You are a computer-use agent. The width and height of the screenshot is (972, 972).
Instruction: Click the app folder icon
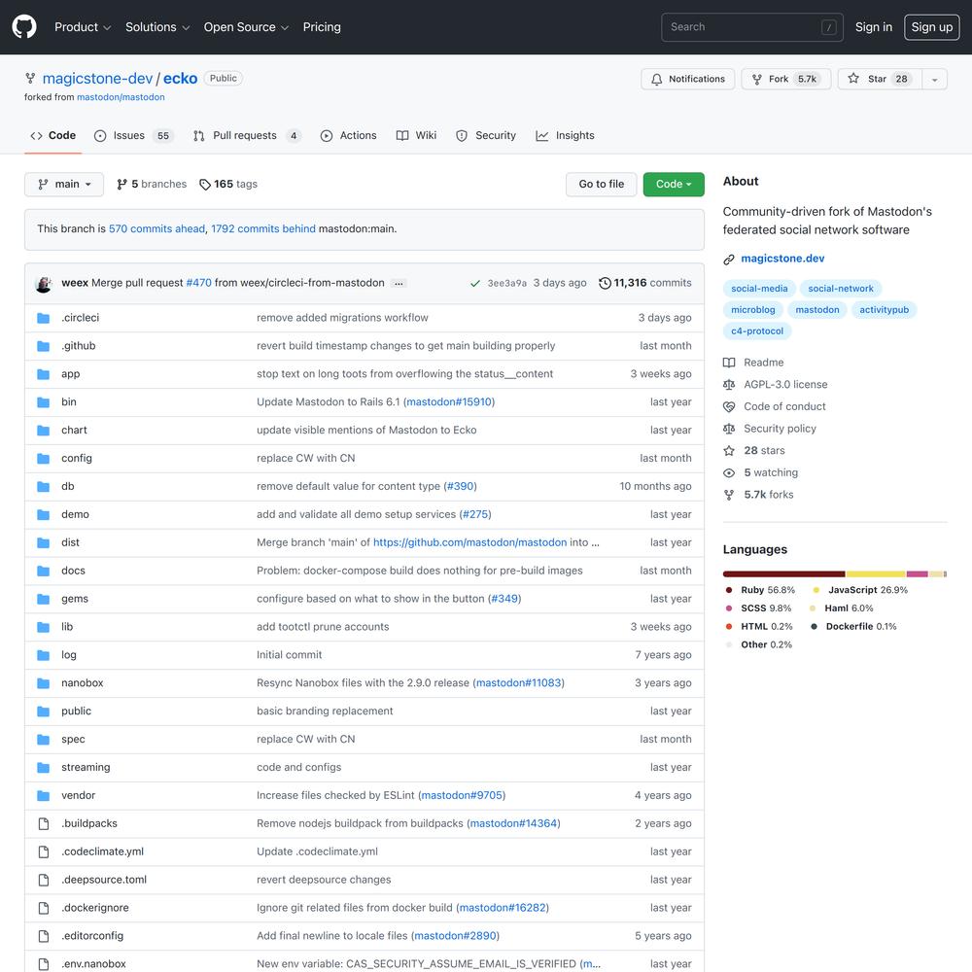[44, 374]
